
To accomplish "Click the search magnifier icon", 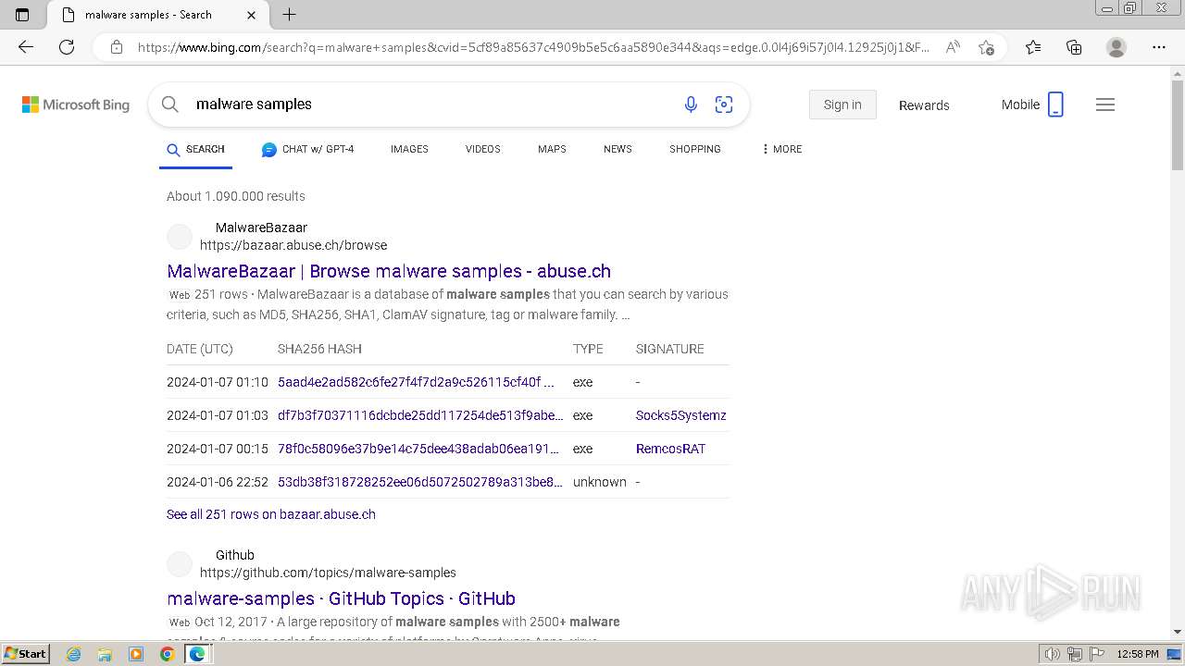I will tap(170, 105).
